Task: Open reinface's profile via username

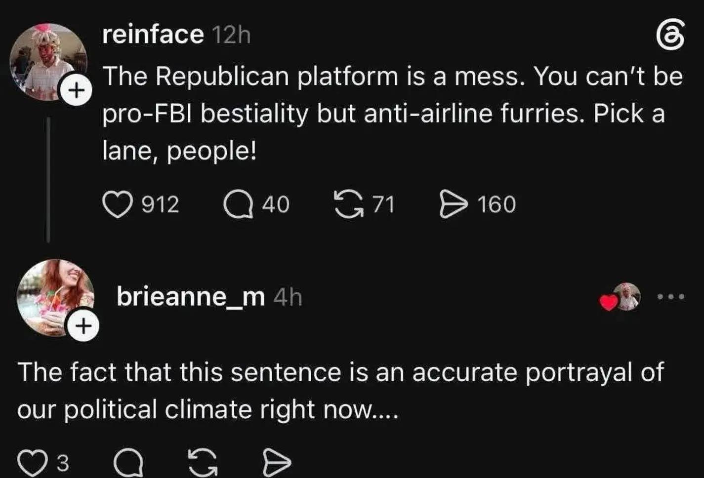Action: click(x=153, y=35)
